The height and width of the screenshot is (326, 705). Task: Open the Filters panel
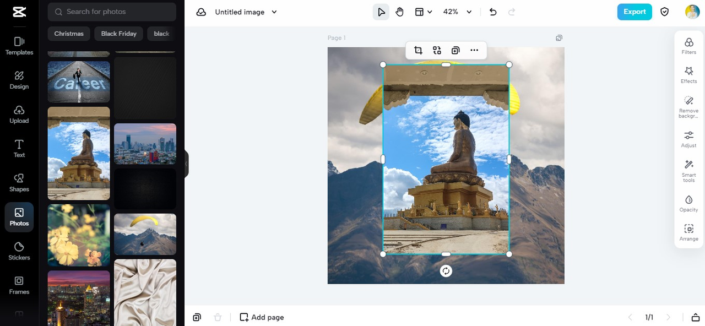(688, 46)
